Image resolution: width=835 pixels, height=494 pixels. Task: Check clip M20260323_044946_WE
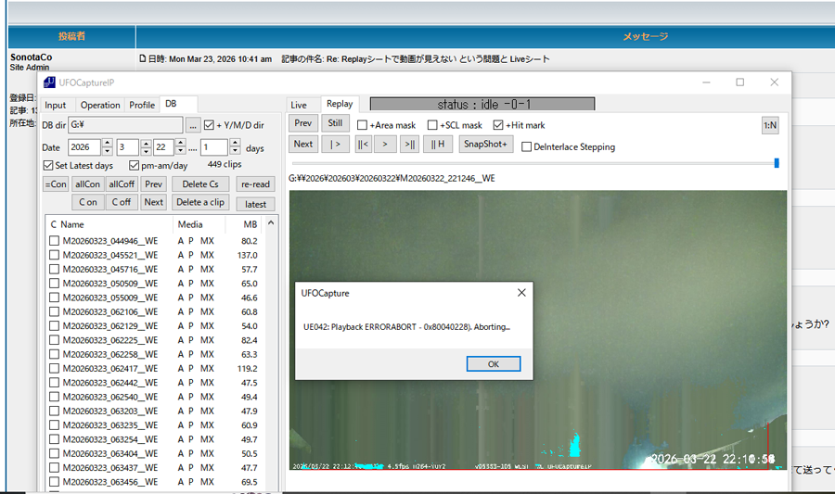point(54,241)
